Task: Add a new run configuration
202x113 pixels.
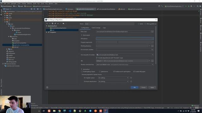Action: point(47,24)
